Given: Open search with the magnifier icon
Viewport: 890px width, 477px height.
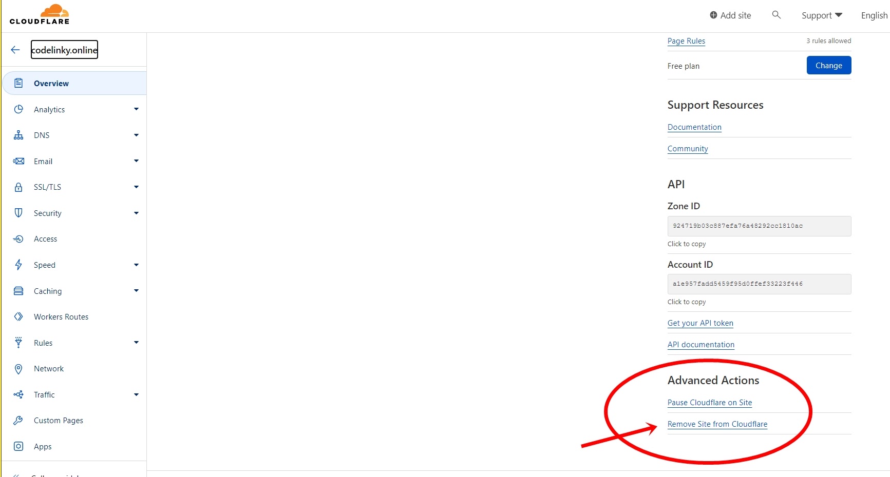Looking at the screenshot, I should (777, 15).
